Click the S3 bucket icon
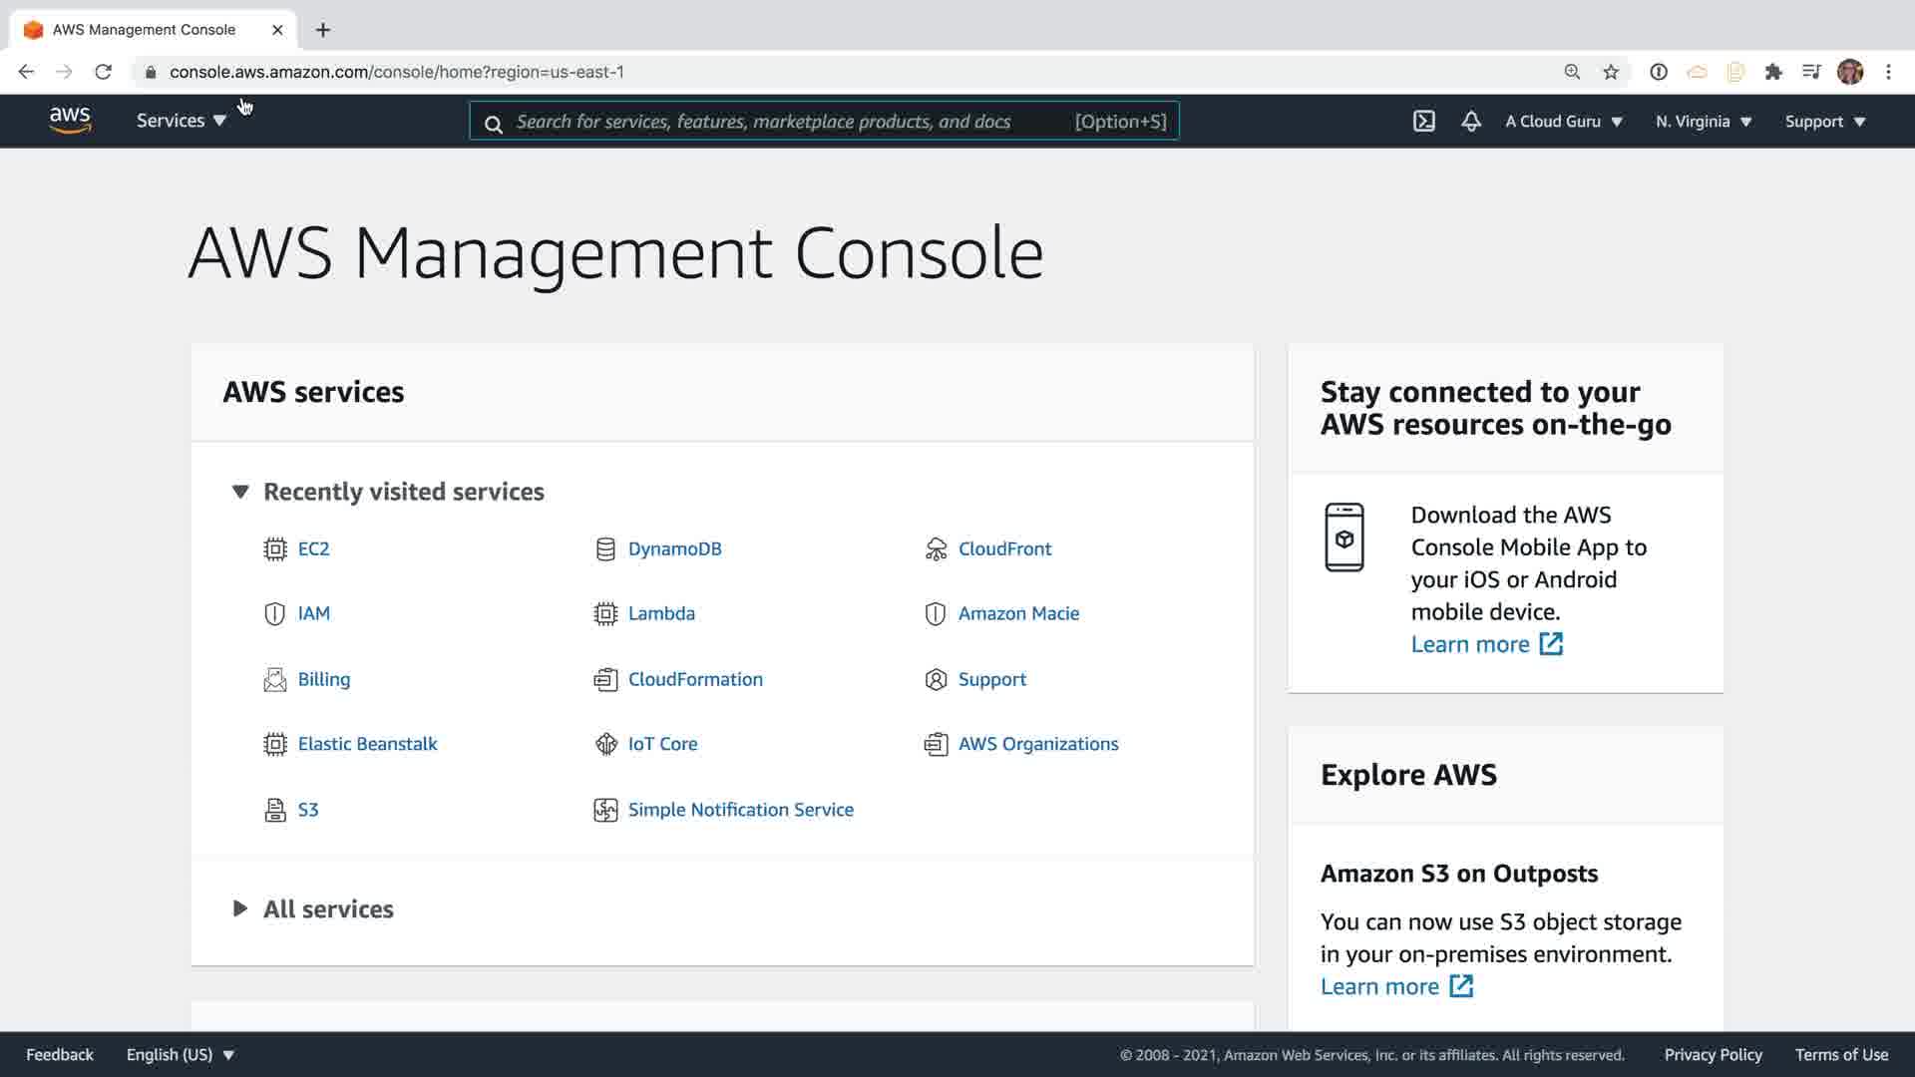Image resolution: width=1915 pixels, height=1077 pixels. pos(274,810)
